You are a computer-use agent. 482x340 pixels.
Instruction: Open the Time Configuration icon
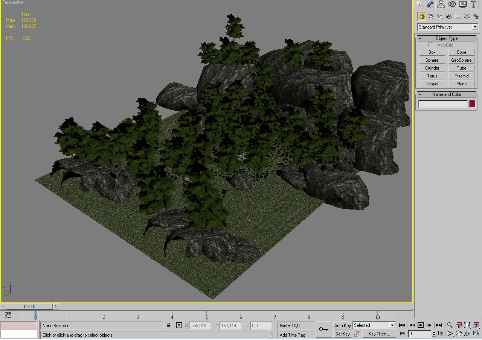[x=441, y=334]
